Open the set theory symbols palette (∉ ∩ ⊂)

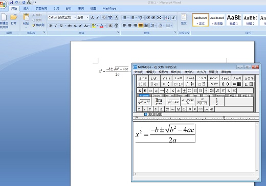pos(213,78)
